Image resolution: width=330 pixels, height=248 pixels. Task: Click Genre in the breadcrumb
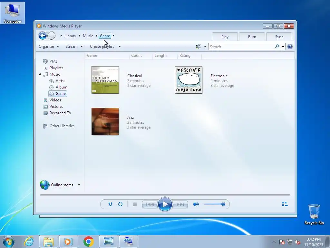click(x=105, y=36)
